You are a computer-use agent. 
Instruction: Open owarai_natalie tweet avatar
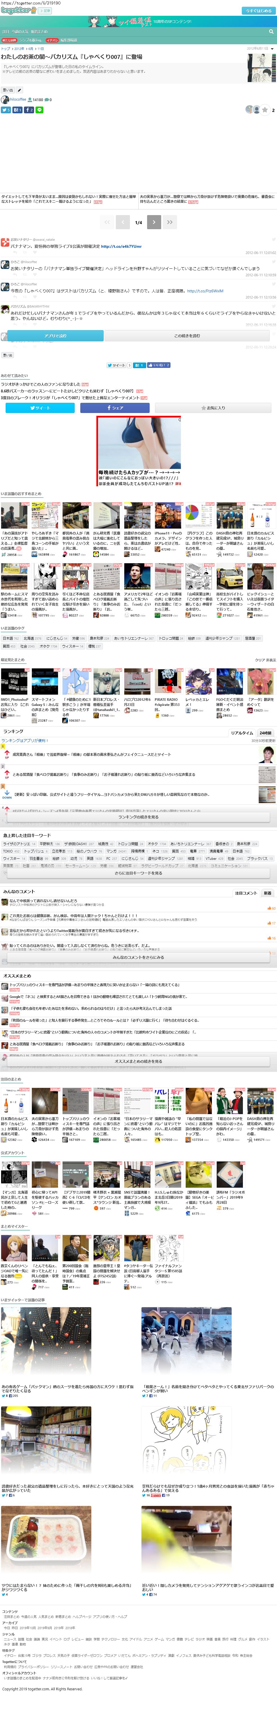[x=5, y=242]
